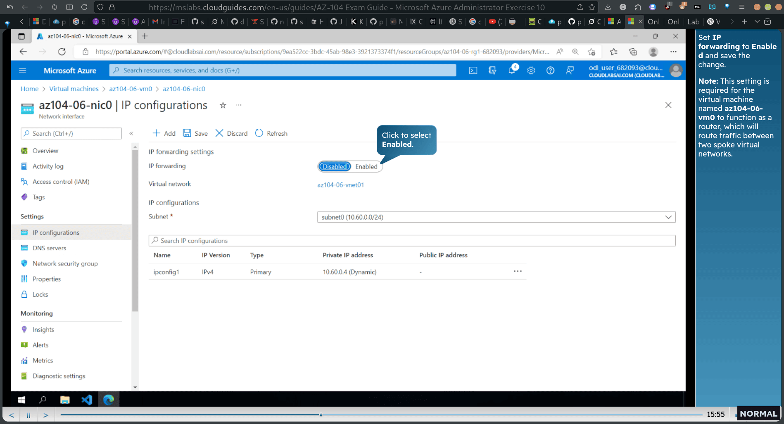Open Alerts under Monitoring
Image resolution: width=784 pixels, height=424 pixels.
tap(40, 345)
